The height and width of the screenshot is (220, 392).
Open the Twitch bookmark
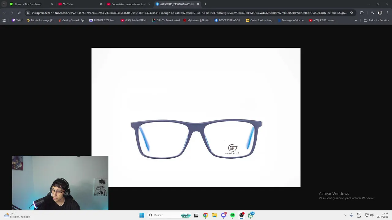click(17, 20)
